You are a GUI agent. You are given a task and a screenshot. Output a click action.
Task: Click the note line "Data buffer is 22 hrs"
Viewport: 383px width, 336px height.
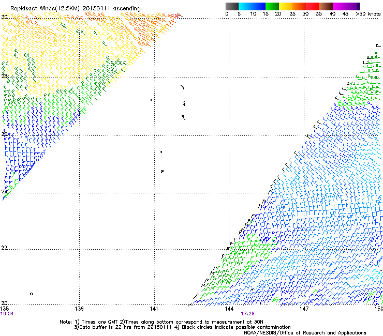(x=106, y=327)
